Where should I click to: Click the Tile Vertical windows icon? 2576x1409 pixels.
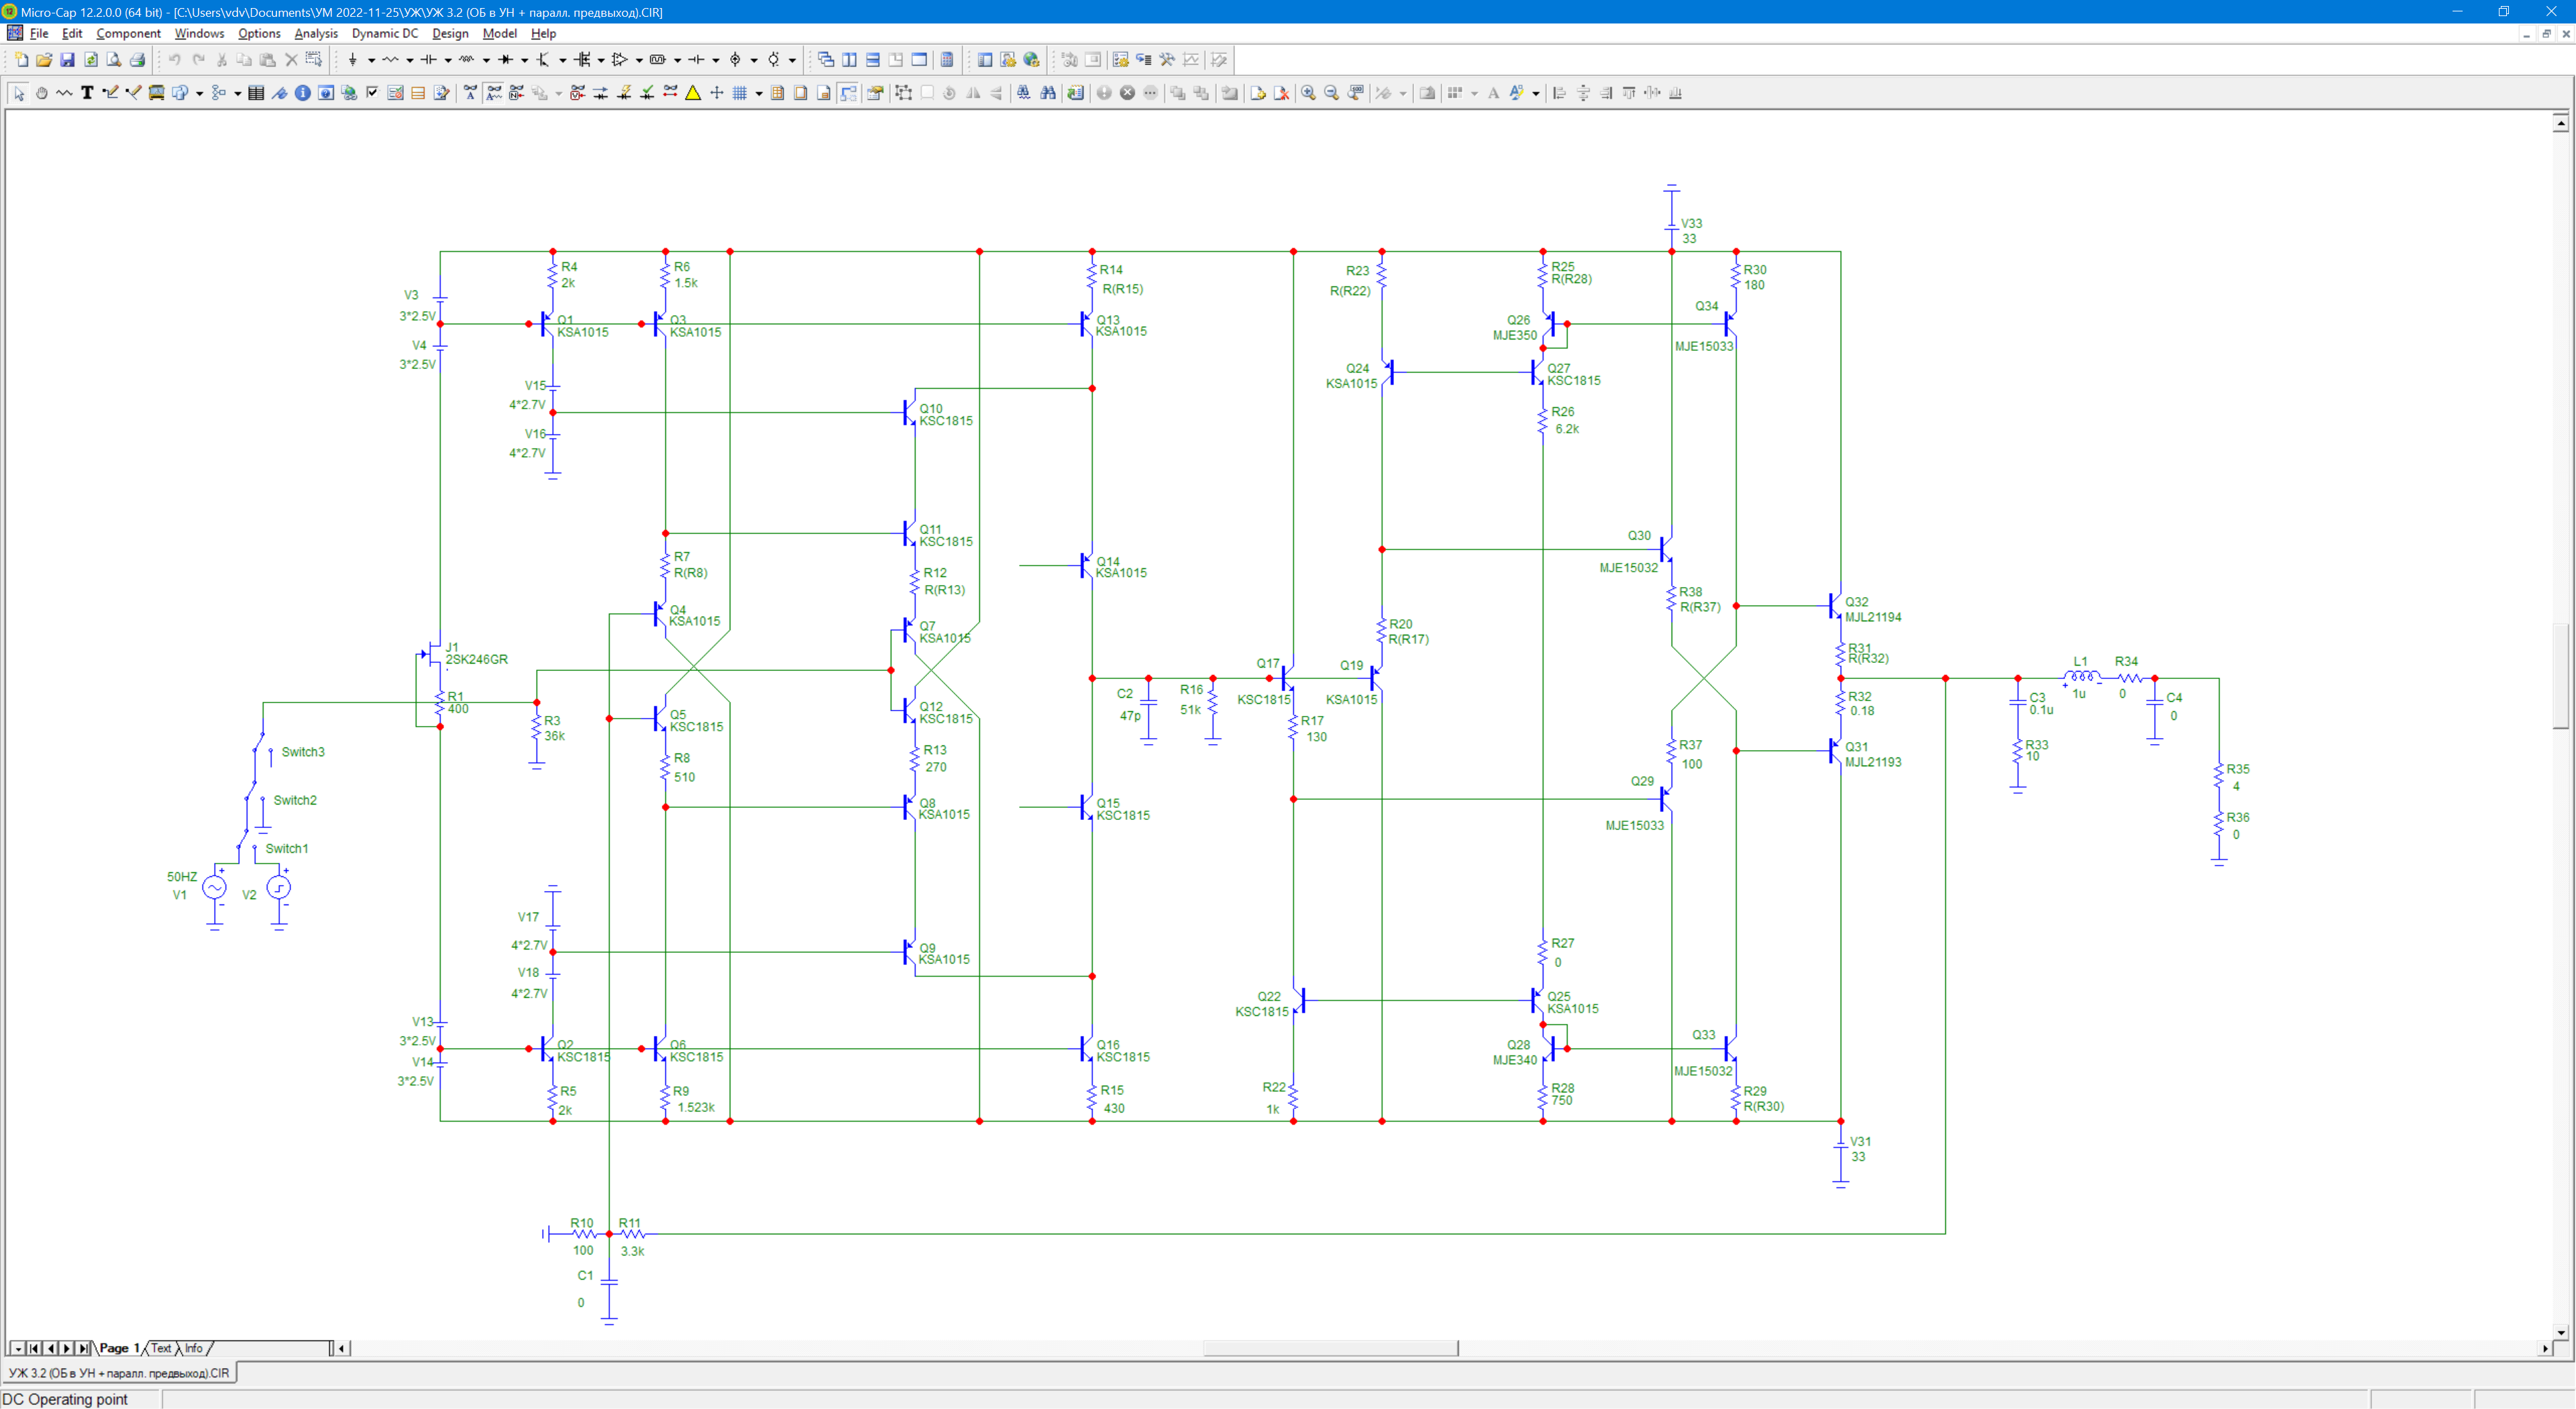point(849,60)
